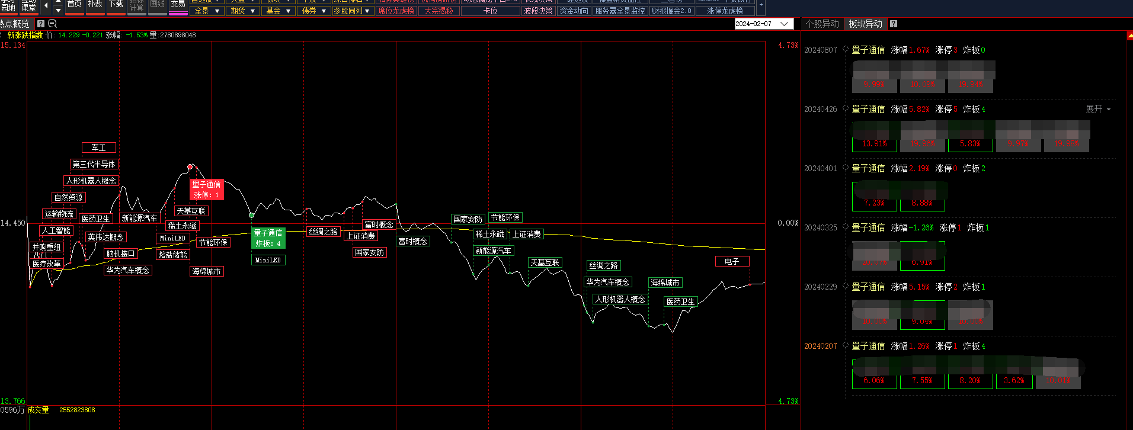Click the 20240207 timeline node marker
Image resolution: width=1133 pixels, height=430 pixels.
[846, 346]
